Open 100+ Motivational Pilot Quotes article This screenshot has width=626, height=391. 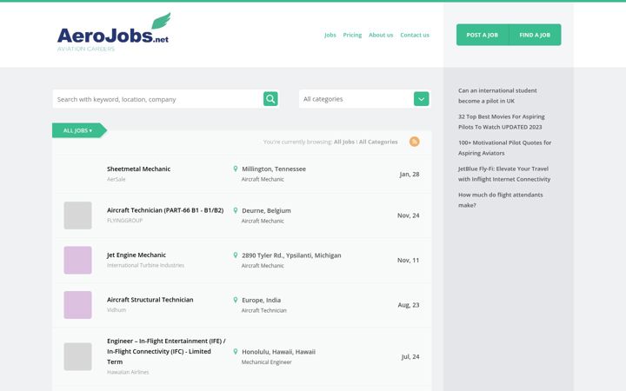coord(504,148)
